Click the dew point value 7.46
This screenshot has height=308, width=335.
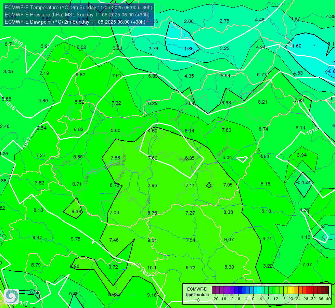[114, 240]
